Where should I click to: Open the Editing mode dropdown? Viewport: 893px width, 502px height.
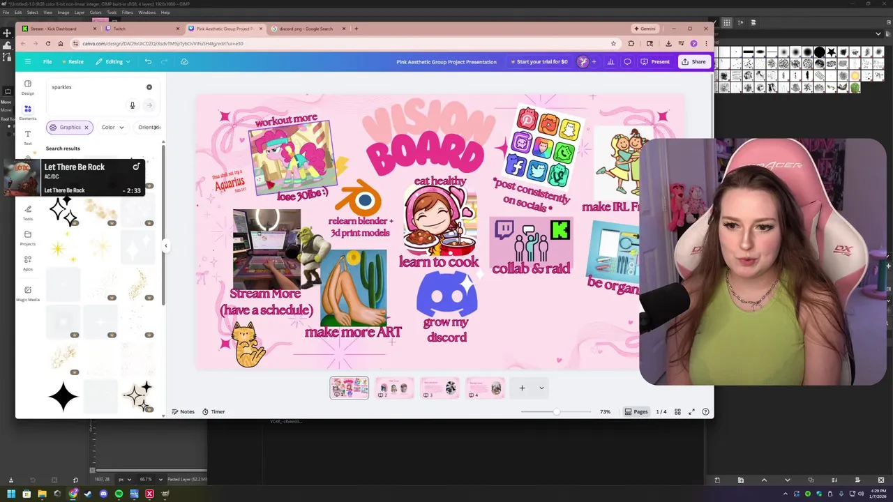114,61
